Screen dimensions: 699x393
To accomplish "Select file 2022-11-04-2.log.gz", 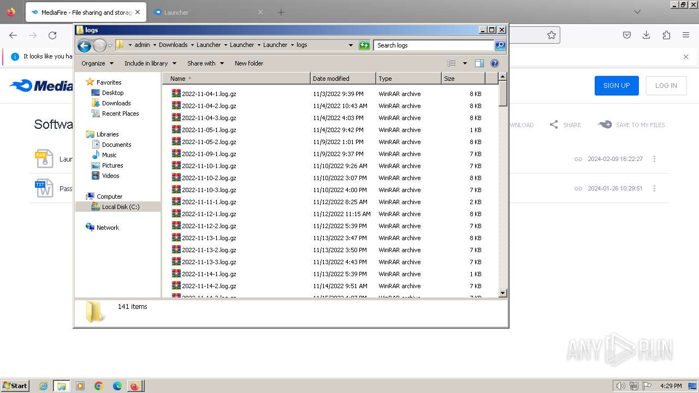I will pos(209,106).
